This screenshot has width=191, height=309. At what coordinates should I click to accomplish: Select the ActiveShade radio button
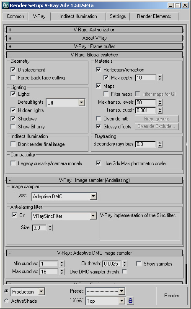click(7, 301)
